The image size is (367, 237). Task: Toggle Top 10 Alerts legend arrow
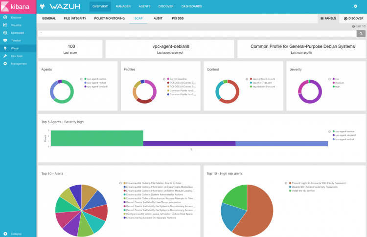coord(120,183)
